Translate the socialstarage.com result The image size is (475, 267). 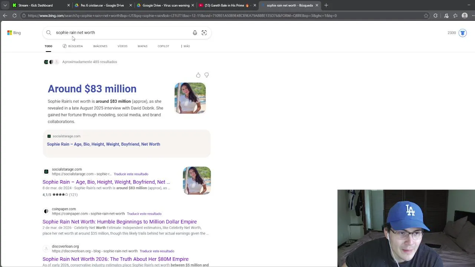click(131, 174)
